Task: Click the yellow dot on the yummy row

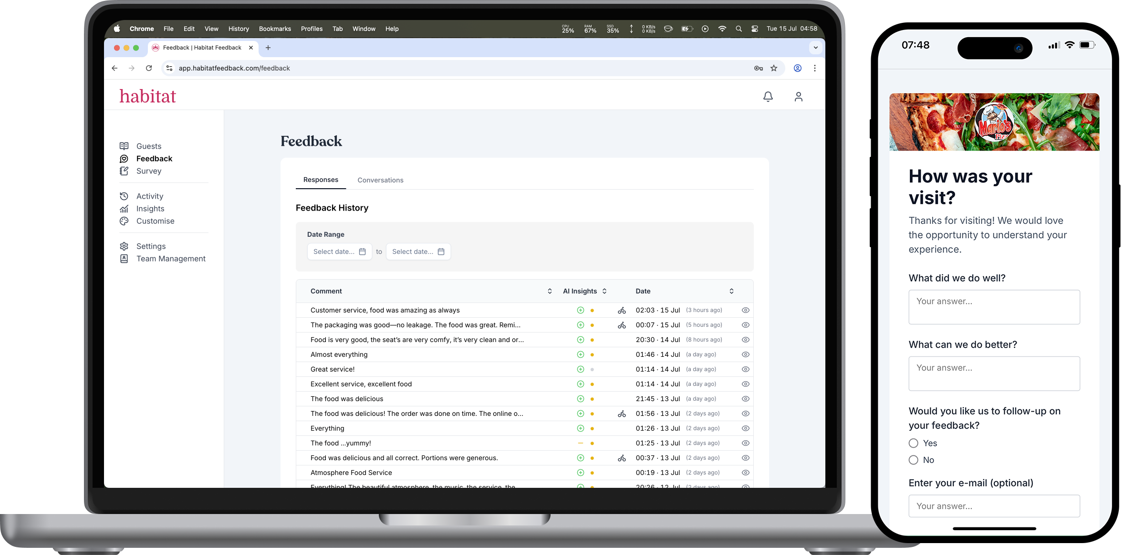Action: click(x=592, y=443)
